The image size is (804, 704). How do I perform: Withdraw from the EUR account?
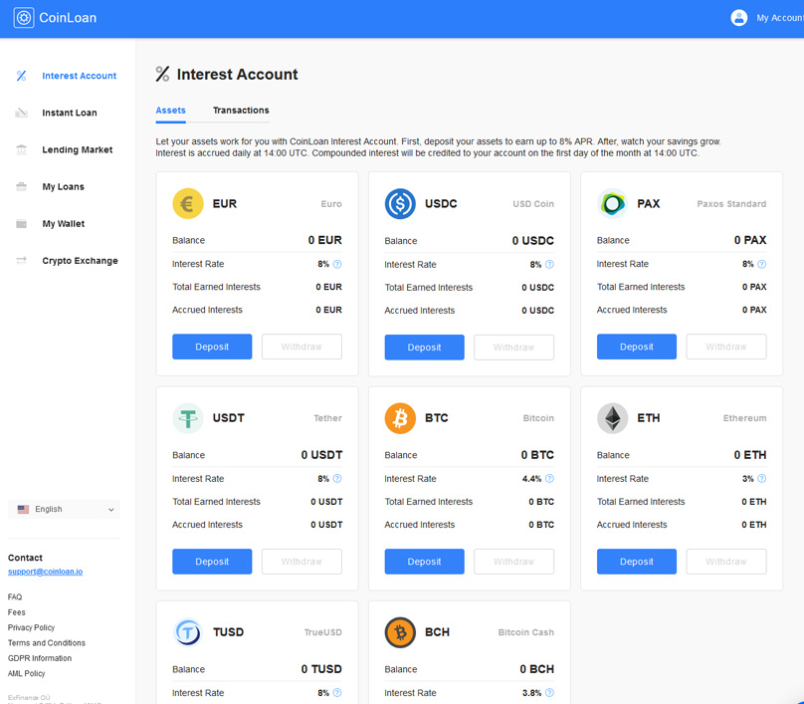tap(301, 347)
